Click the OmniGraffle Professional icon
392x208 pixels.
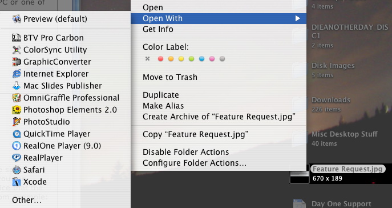(x=17, y=98)
